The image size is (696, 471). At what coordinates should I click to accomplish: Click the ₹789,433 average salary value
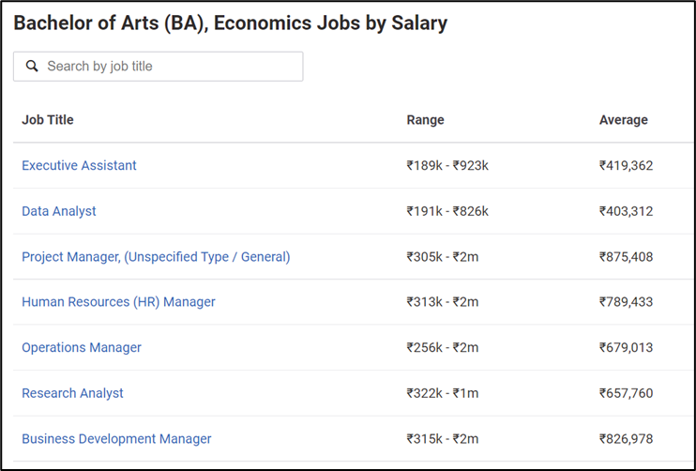click(x=626, y=302)
